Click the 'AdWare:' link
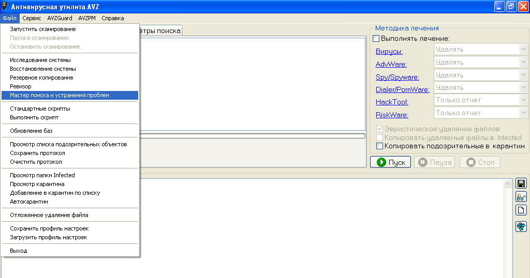530x278 pixels. coord(391,64)
